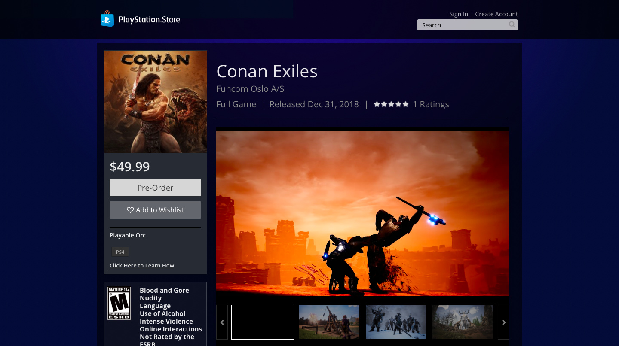This screenshot has width=619, height=346.
Task: Click the Conan Exiles cover art image
Action: pyautogui.click(x=156, y=102)
